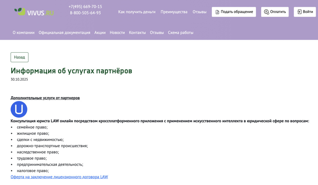Click the VIVUS.RU leaf logo
318x185 pixels.
pyautogui.click(x=19, y=12)
